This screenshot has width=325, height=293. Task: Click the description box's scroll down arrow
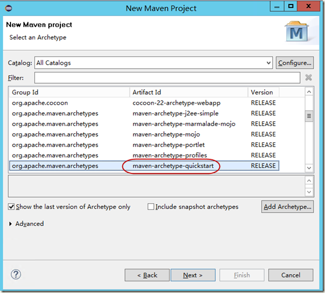click(309, 192)
